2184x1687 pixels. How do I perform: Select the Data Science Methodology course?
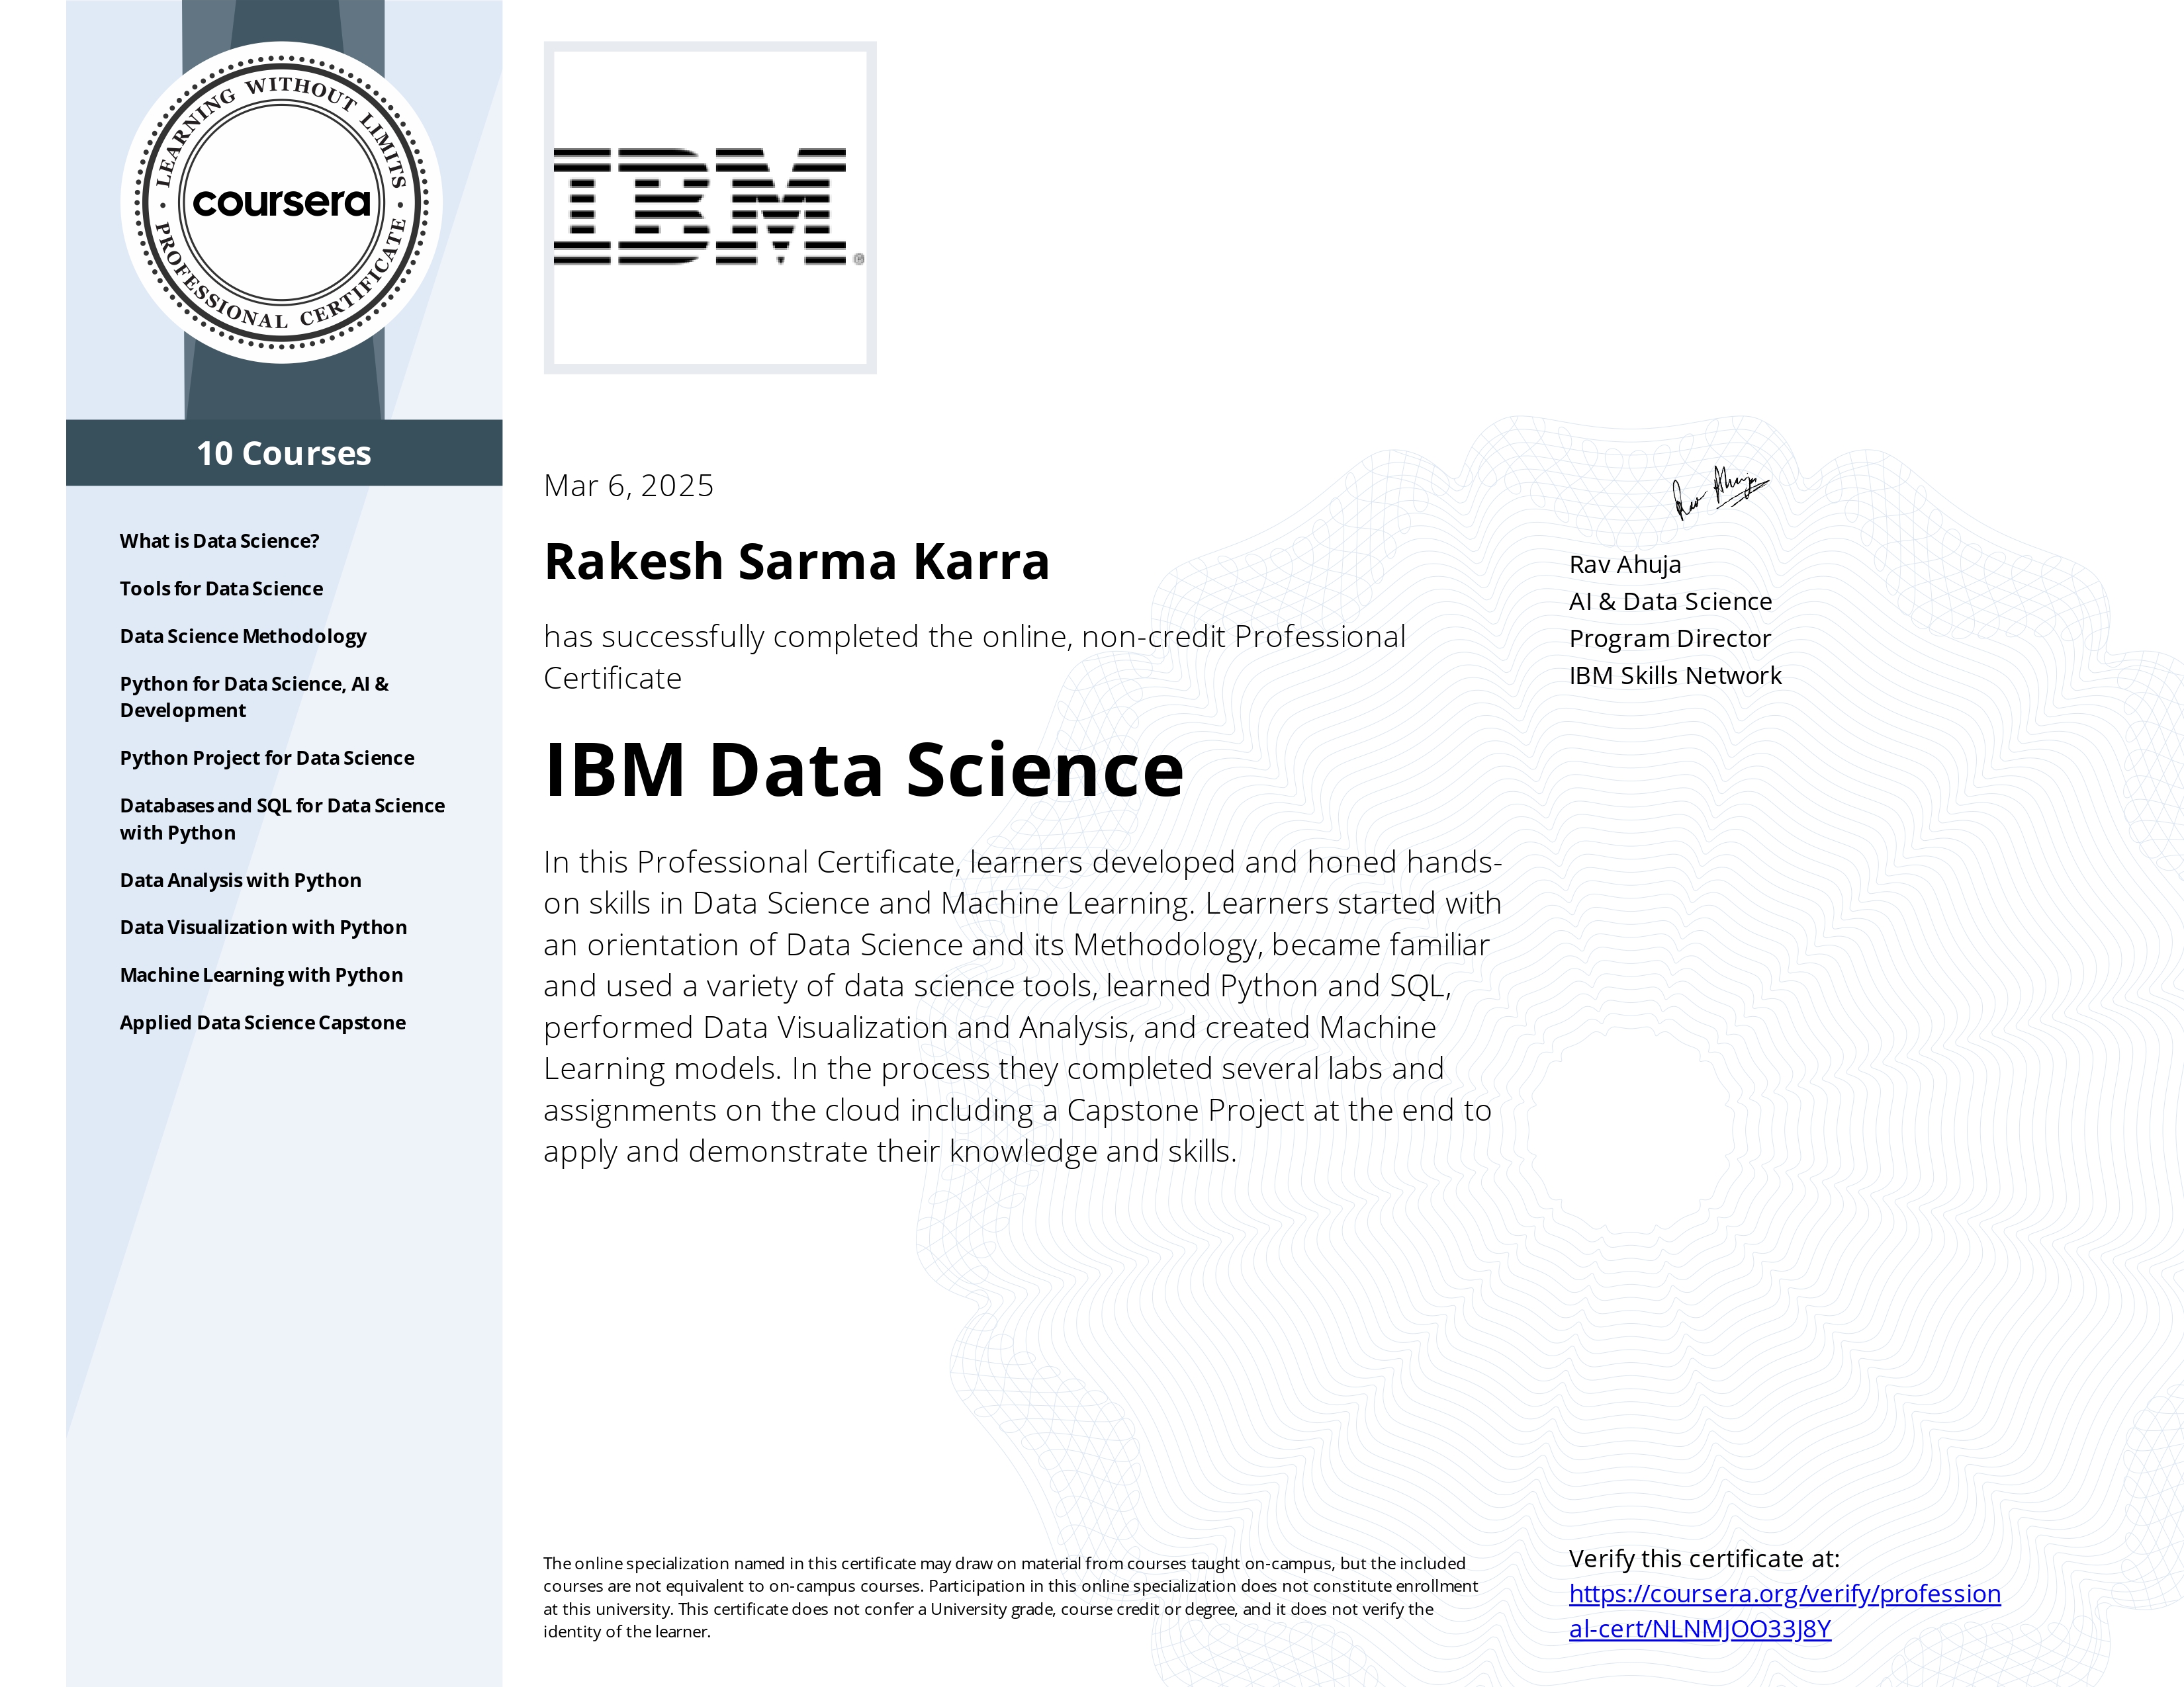(x=243, y=636)
